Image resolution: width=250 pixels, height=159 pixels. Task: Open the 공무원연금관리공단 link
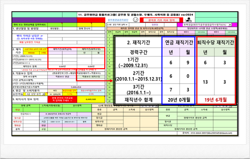click(118, 20)
